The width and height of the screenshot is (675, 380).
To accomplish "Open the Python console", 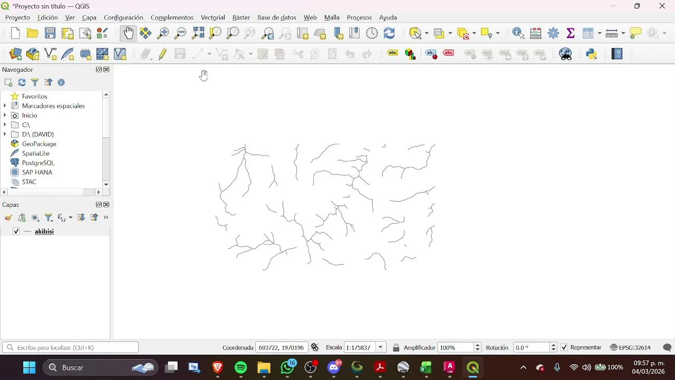I will click(x=592, y=54).
